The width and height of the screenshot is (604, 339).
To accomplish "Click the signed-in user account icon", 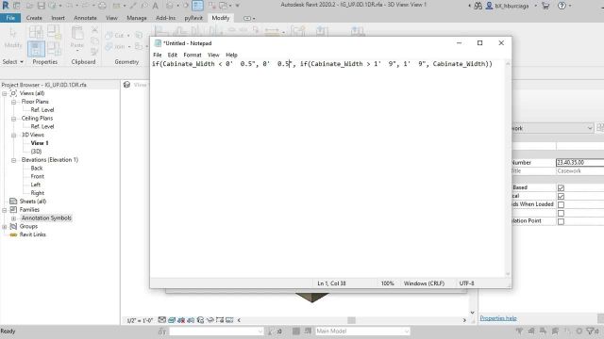I will pos(489,6).
